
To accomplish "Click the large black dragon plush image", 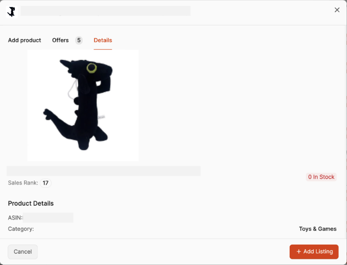I will pyautogui.click(x=83, y=105).
